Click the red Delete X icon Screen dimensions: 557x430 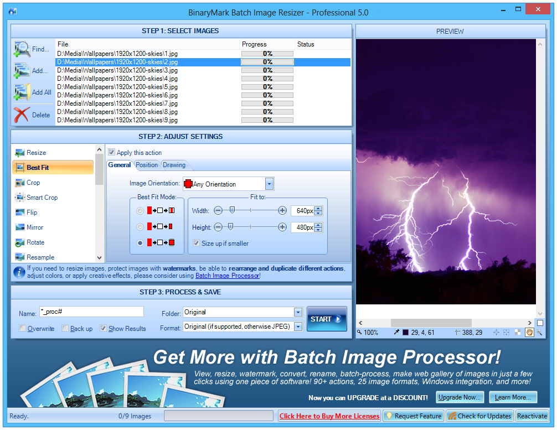[x=22, y=115]
